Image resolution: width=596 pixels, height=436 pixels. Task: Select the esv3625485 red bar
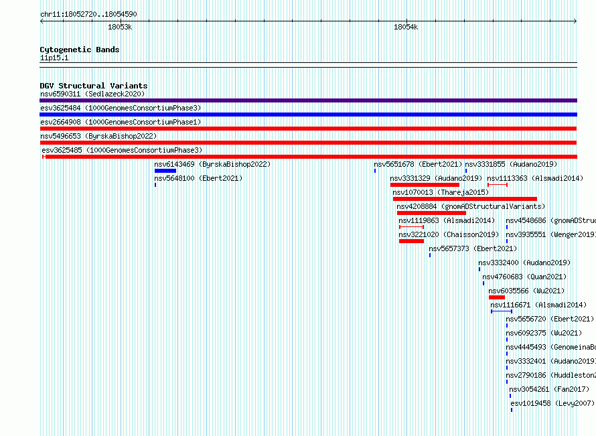point(310,157)
